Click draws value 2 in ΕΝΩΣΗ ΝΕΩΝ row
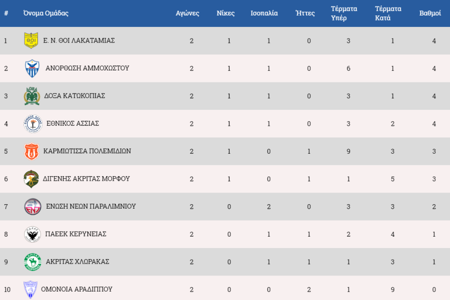The width and height of the screenshot is (450, 300). pyautogui.click(x=268, y=207)
